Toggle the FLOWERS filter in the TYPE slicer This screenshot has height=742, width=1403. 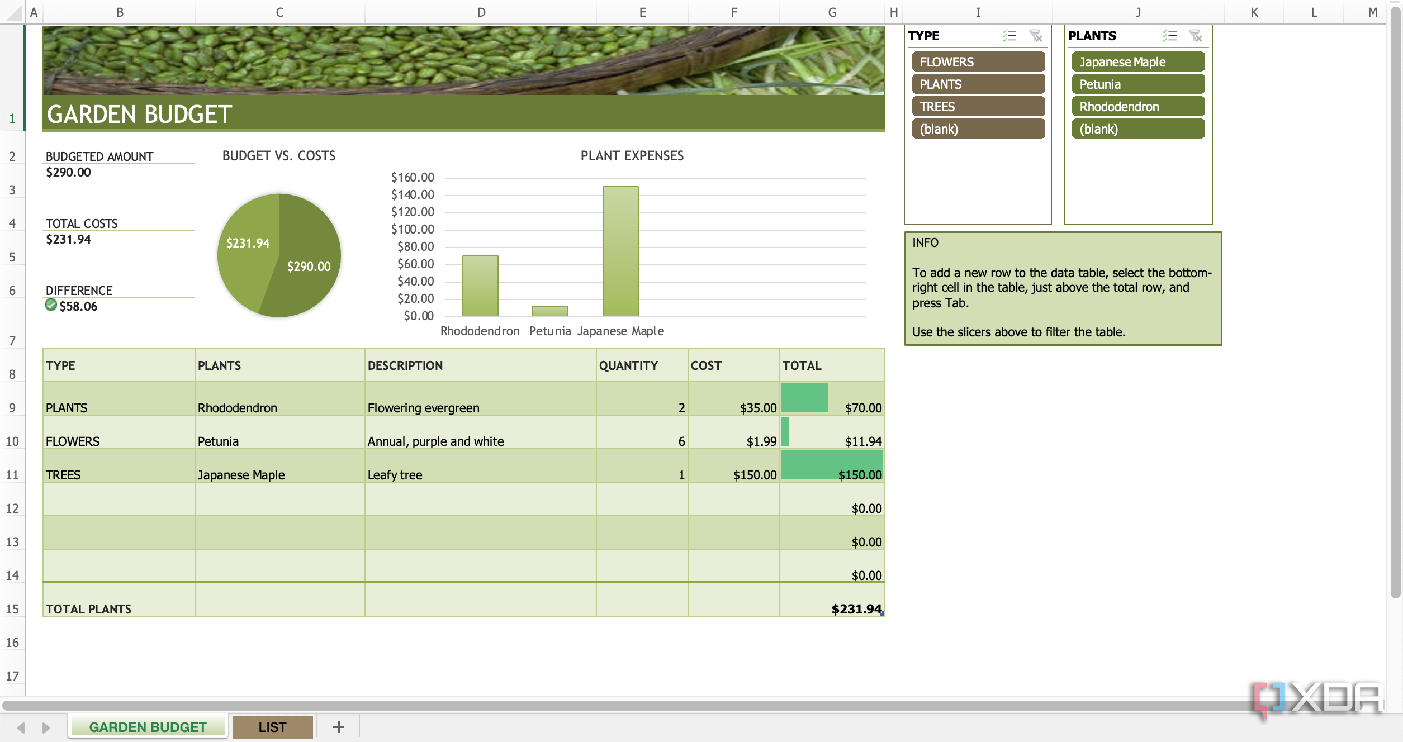pyautogui.click(x=978, y=61)
